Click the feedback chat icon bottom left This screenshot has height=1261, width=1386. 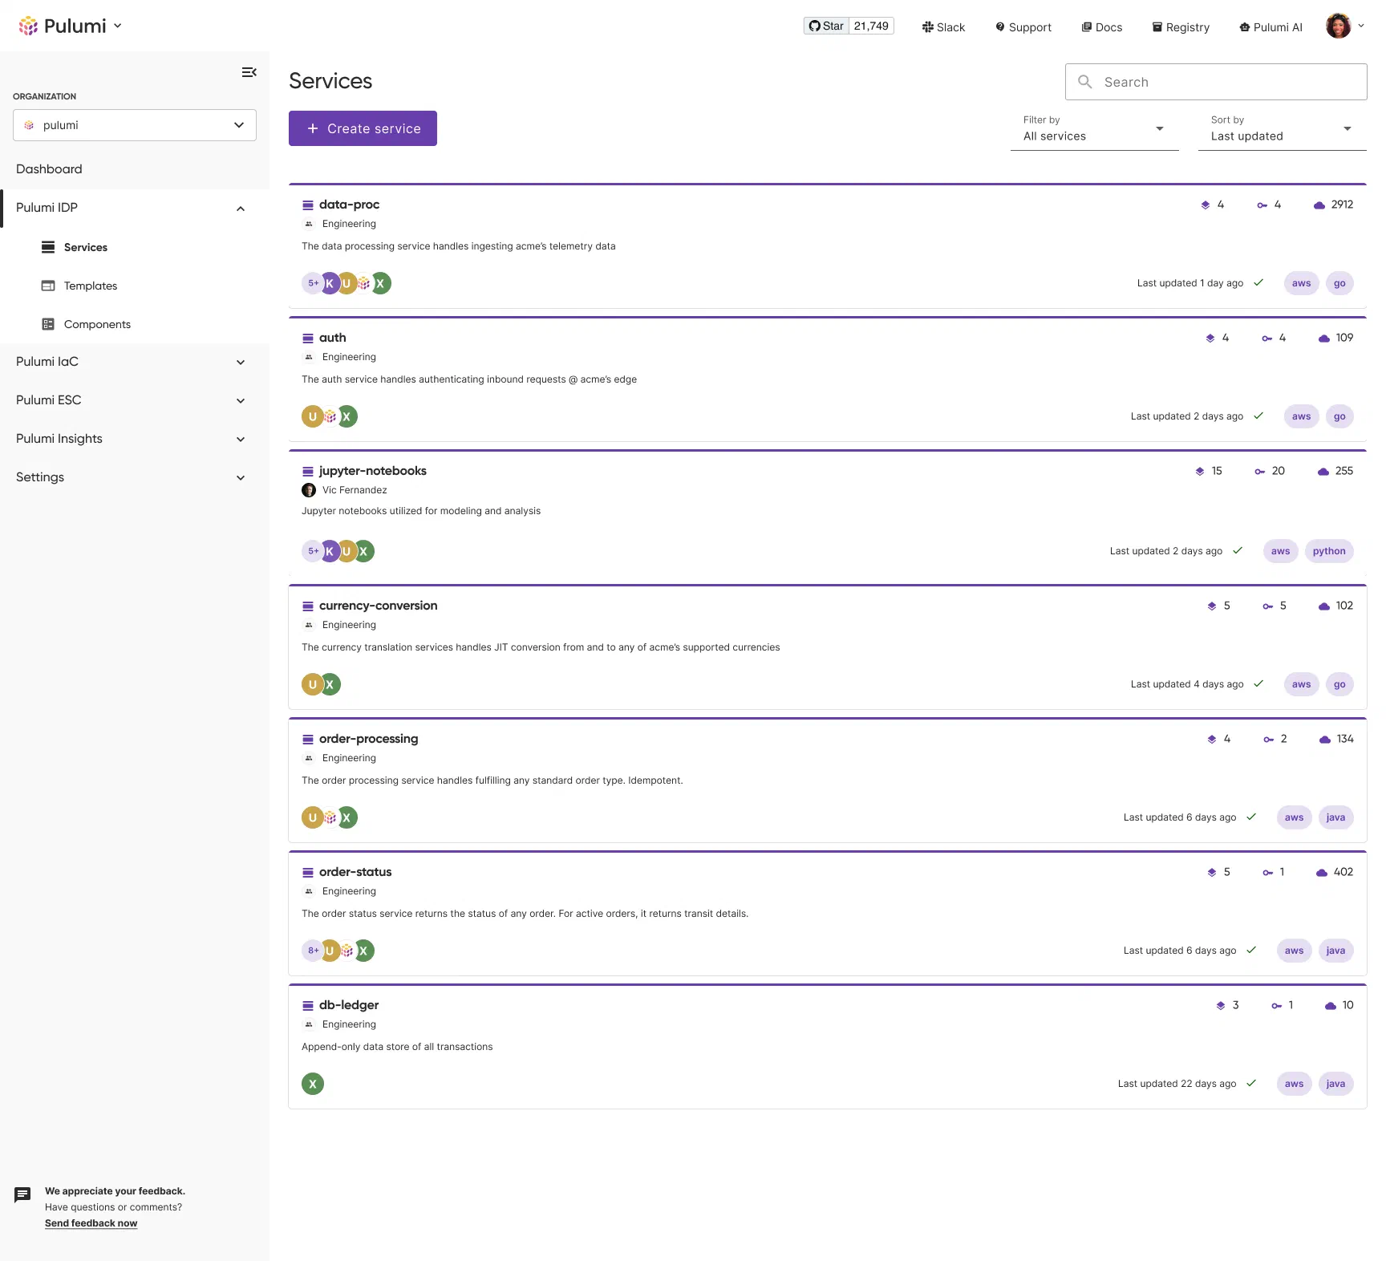(22, 1194)
